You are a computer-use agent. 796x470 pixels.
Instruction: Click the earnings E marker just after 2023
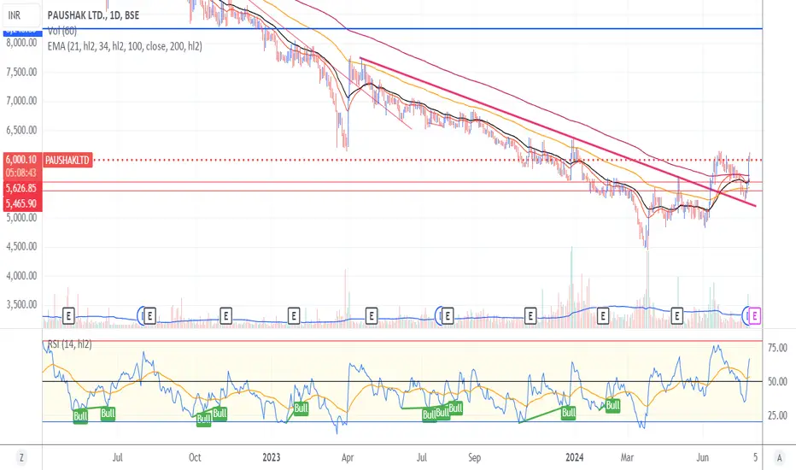294,316
